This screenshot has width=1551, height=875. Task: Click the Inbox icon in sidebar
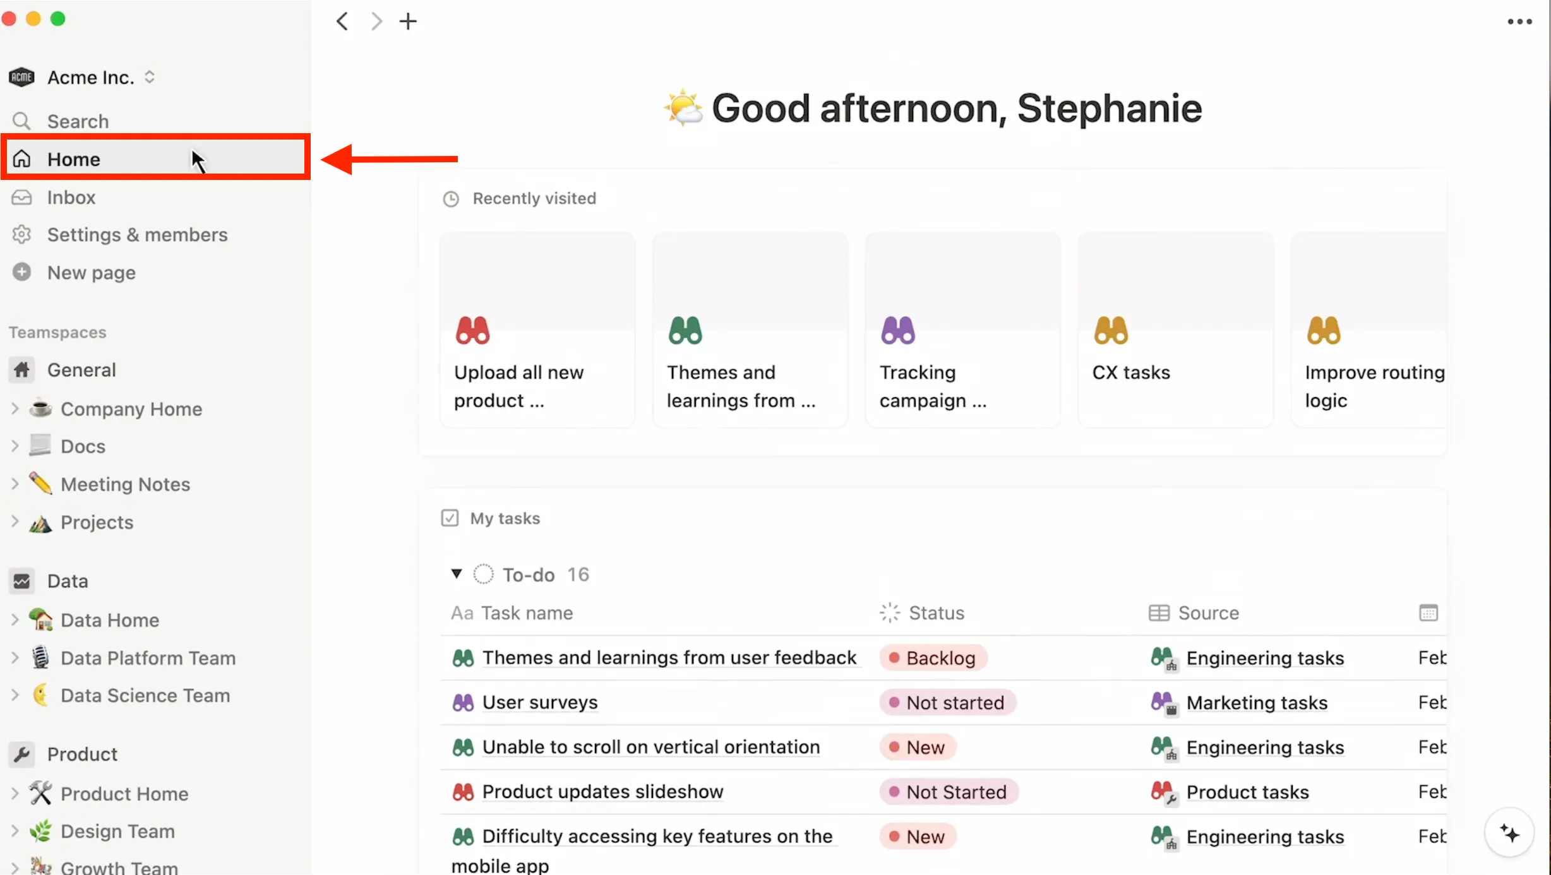(25, 196)
